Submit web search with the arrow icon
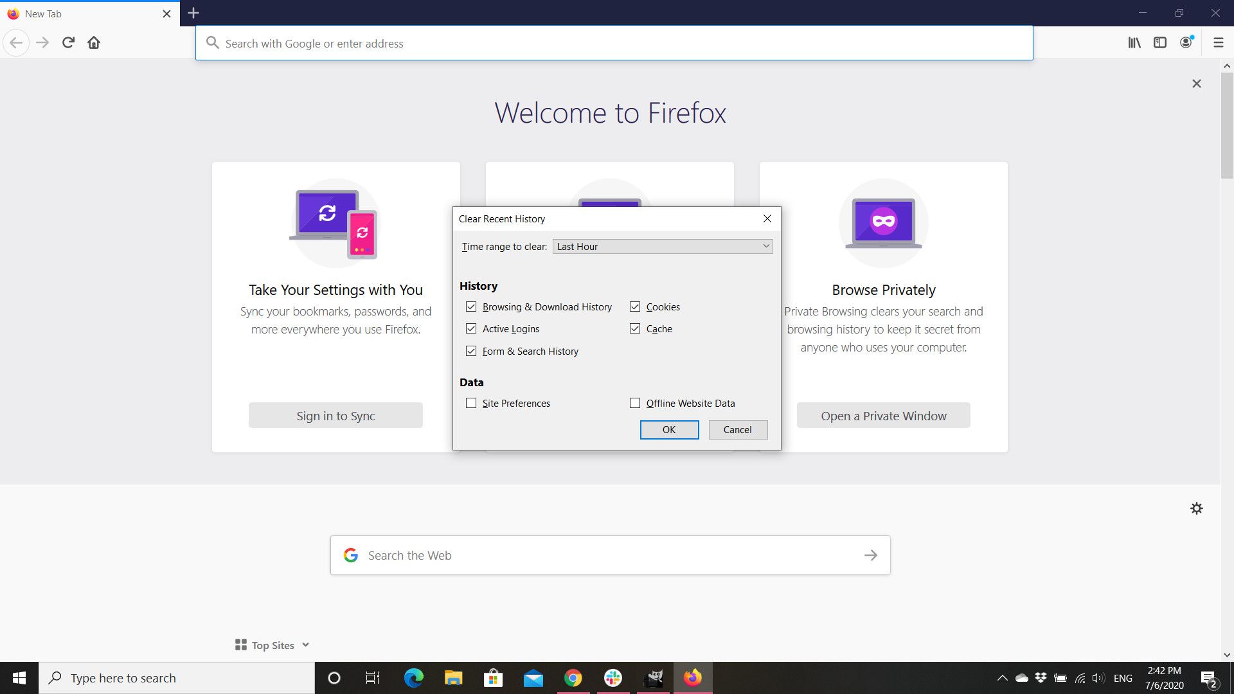 (x=870, y=555)
